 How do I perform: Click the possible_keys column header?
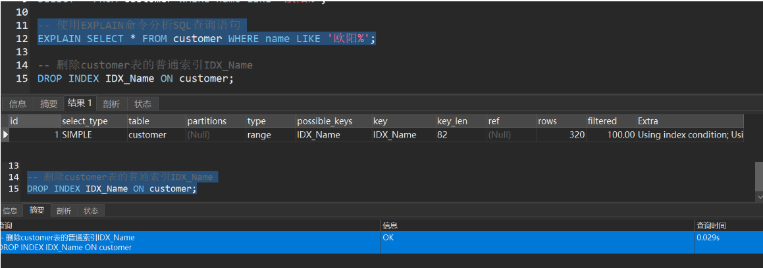(x=333, y=121)
